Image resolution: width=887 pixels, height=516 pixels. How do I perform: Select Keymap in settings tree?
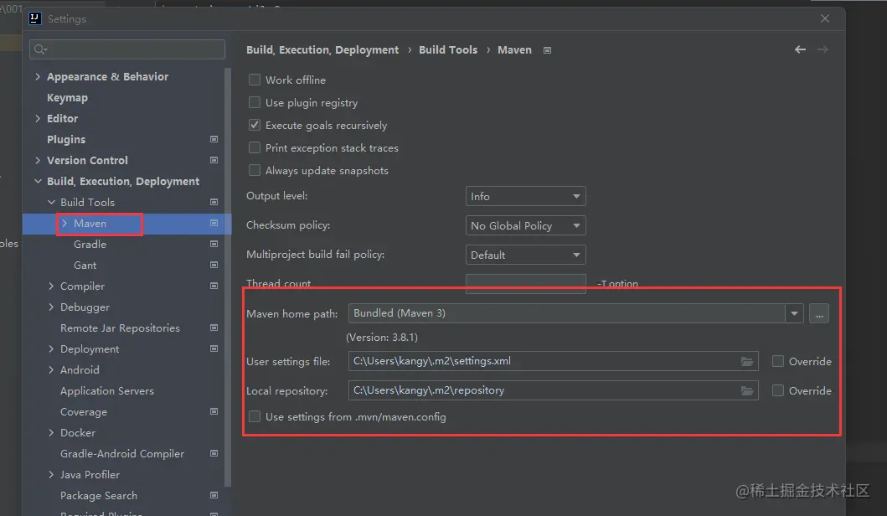(x=67, y=97)
